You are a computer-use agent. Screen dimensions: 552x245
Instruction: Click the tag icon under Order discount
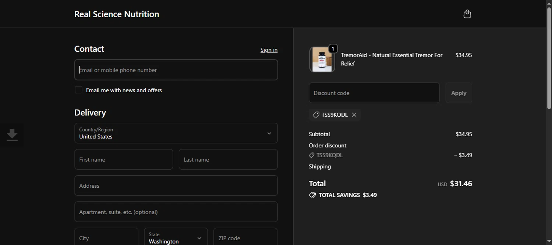312,155
